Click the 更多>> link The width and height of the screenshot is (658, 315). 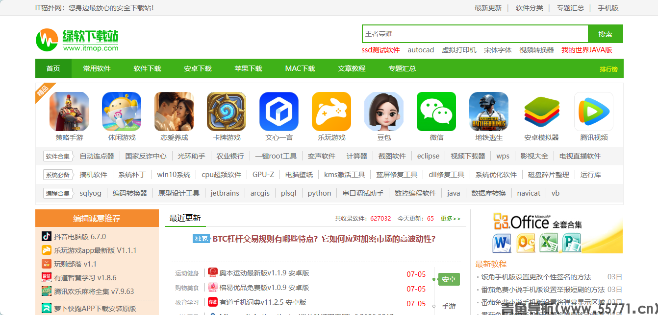pyautogui.click(x=451, y=219)
